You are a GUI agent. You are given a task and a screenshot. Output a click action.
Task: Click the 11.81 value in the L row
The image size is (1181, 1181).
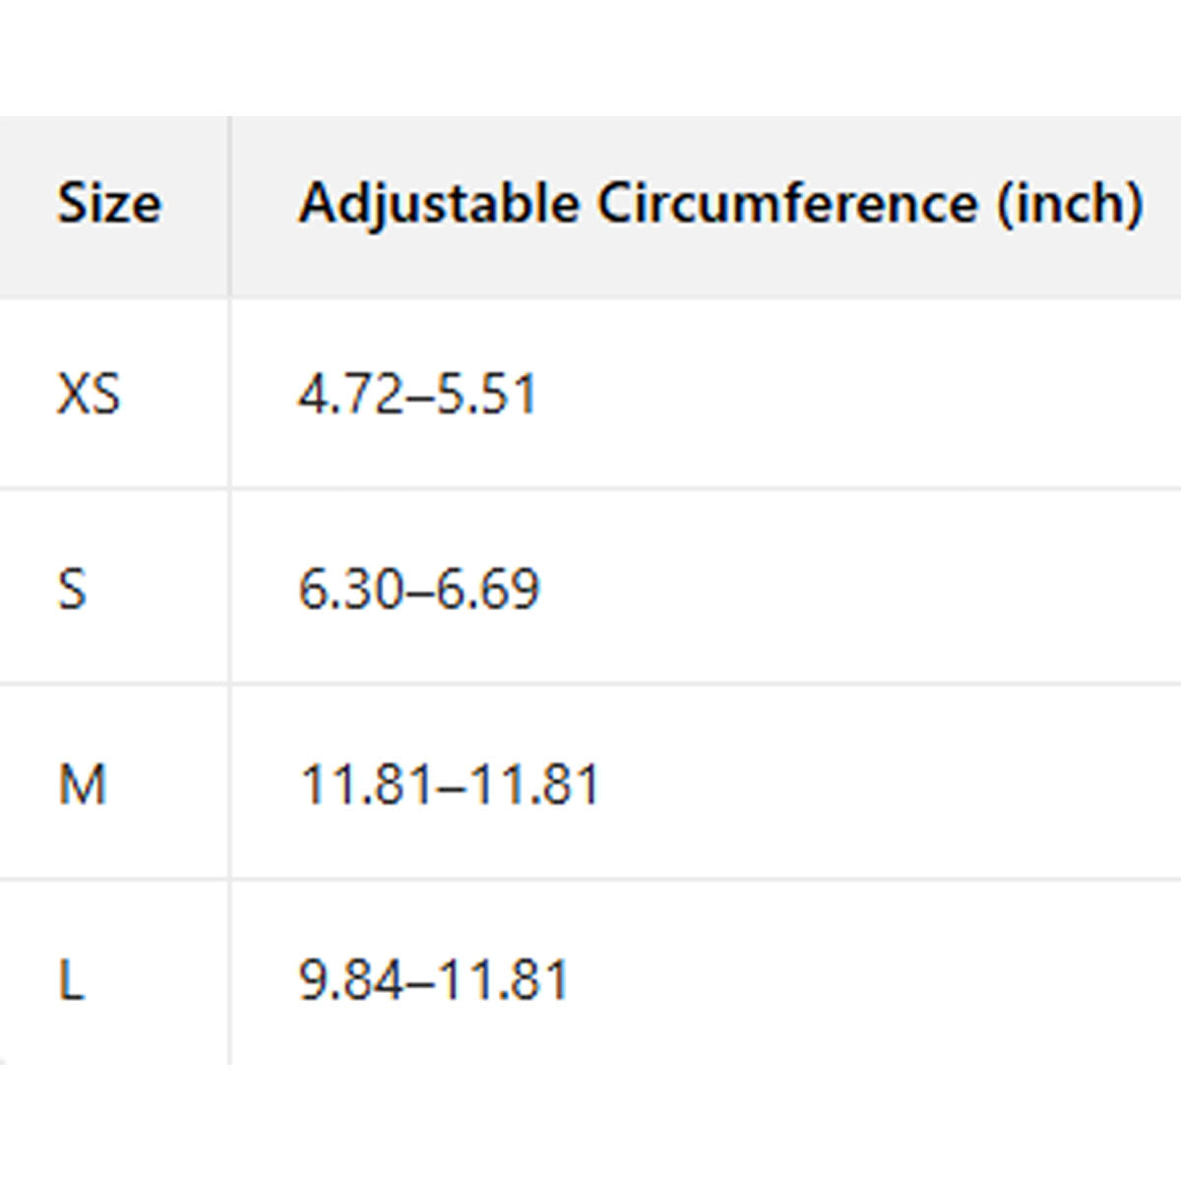[x=503, y=979]
